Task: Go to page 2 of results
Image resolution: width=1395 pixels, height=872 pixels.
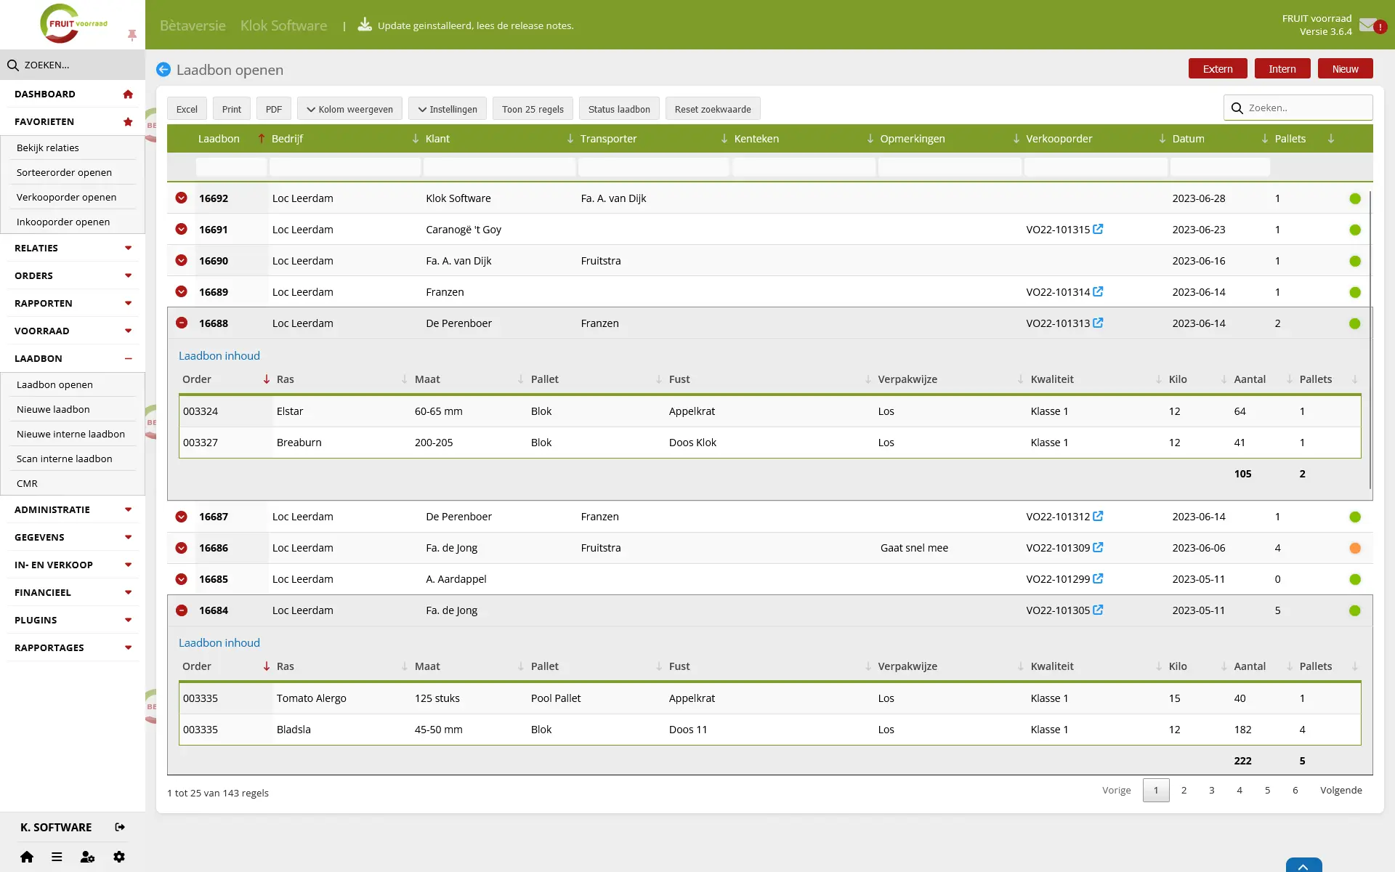Action: (x=1184, y=790)
